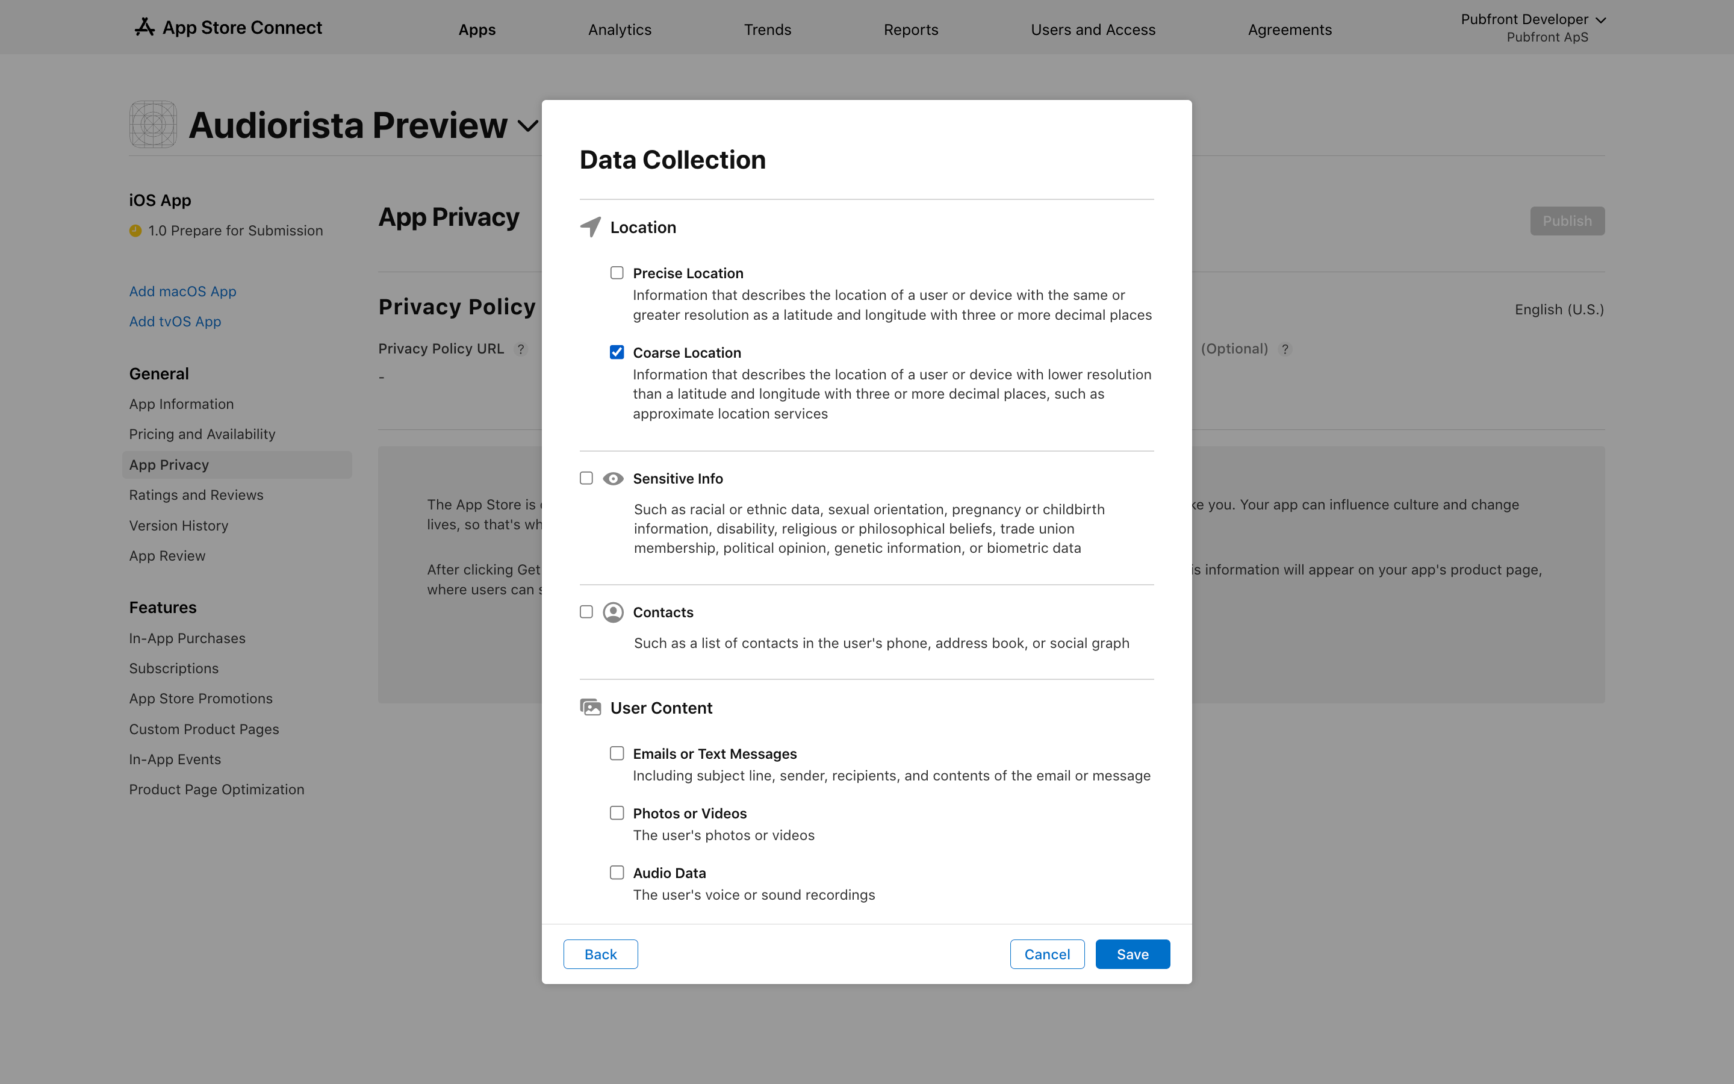Click the yellow Prepare for Submission status dot
This screenshot has width=1734, height=1084.
pyautogui.click(x=135, y=231)
